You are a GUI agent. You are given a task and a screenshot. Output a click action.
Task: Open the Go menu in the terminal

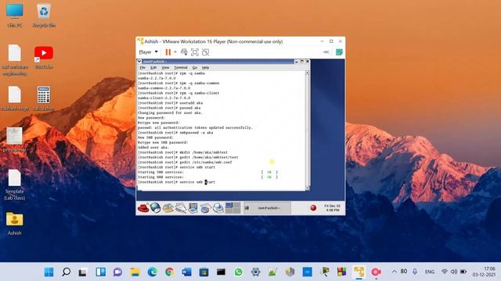point(195,68)
